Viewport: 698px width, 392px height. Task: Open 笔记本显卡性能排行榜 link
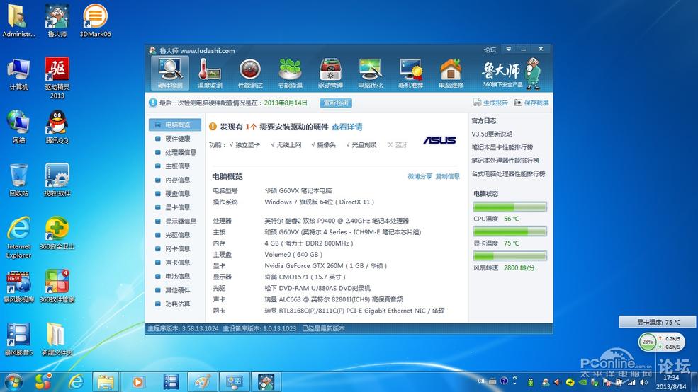502,147
